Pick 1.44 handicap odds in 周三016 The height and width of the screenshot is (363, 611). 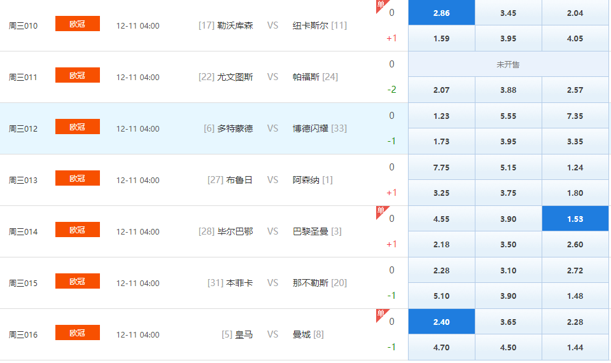click(575, 348)
